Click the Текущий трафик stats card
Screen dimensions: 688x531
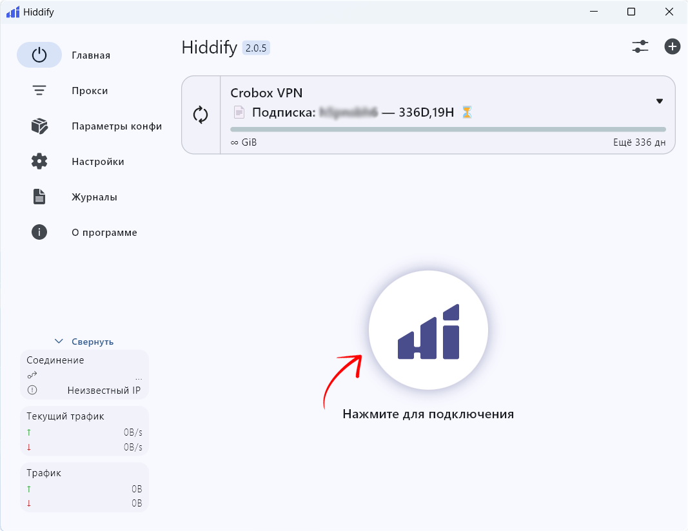(84, 430)
